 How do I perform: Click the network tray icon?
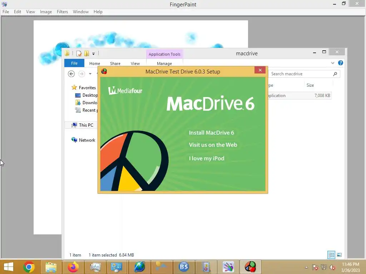[x=324, y=267]
